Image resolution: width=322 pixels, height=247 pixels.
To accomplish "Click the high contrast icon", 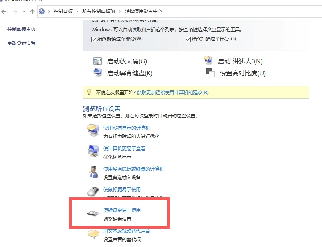I will [210, 73].
